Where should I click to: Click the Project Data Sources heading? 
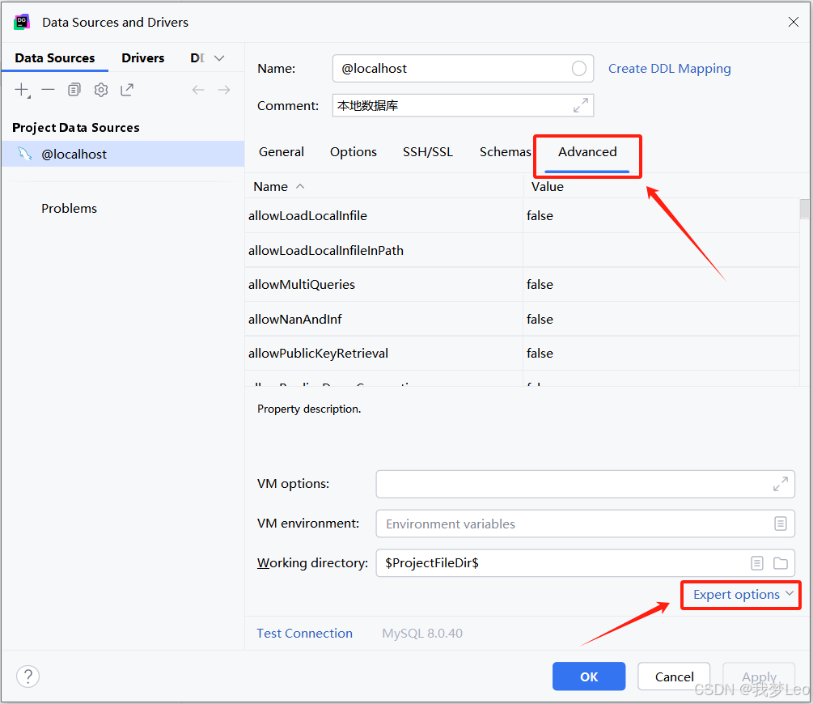76,127
